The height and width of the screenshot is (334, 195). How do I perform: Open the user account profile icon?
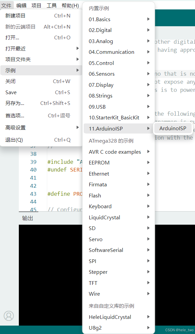(9, 316)
